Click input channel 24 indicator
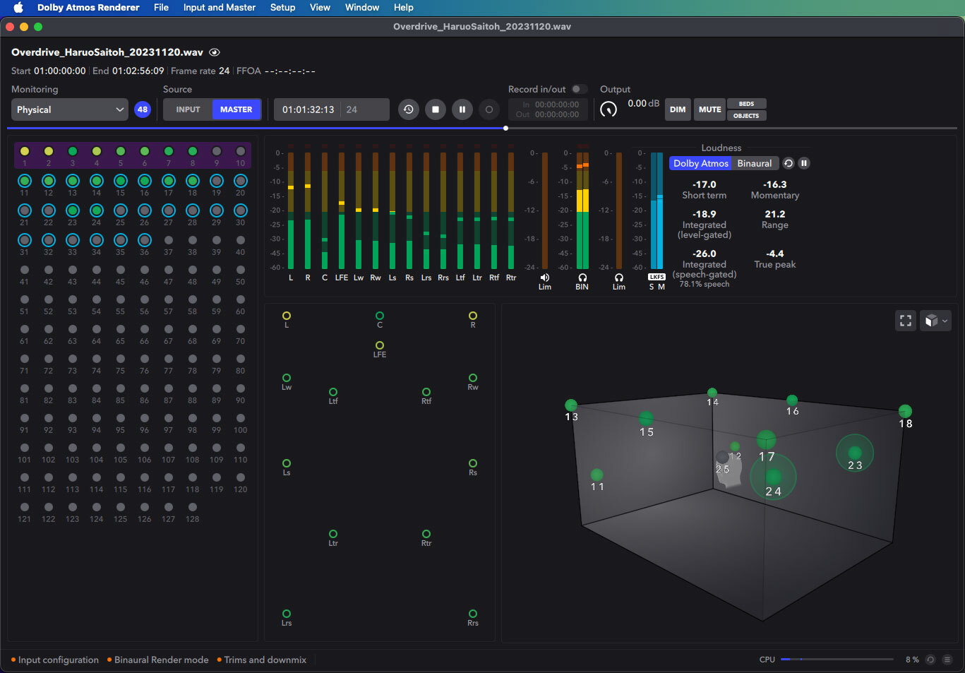This screenshot has width=965, height=673. 97,210
